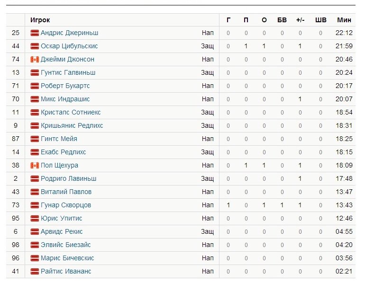Click the +/- column header
The image size is (365, 283).
(300, 20)
